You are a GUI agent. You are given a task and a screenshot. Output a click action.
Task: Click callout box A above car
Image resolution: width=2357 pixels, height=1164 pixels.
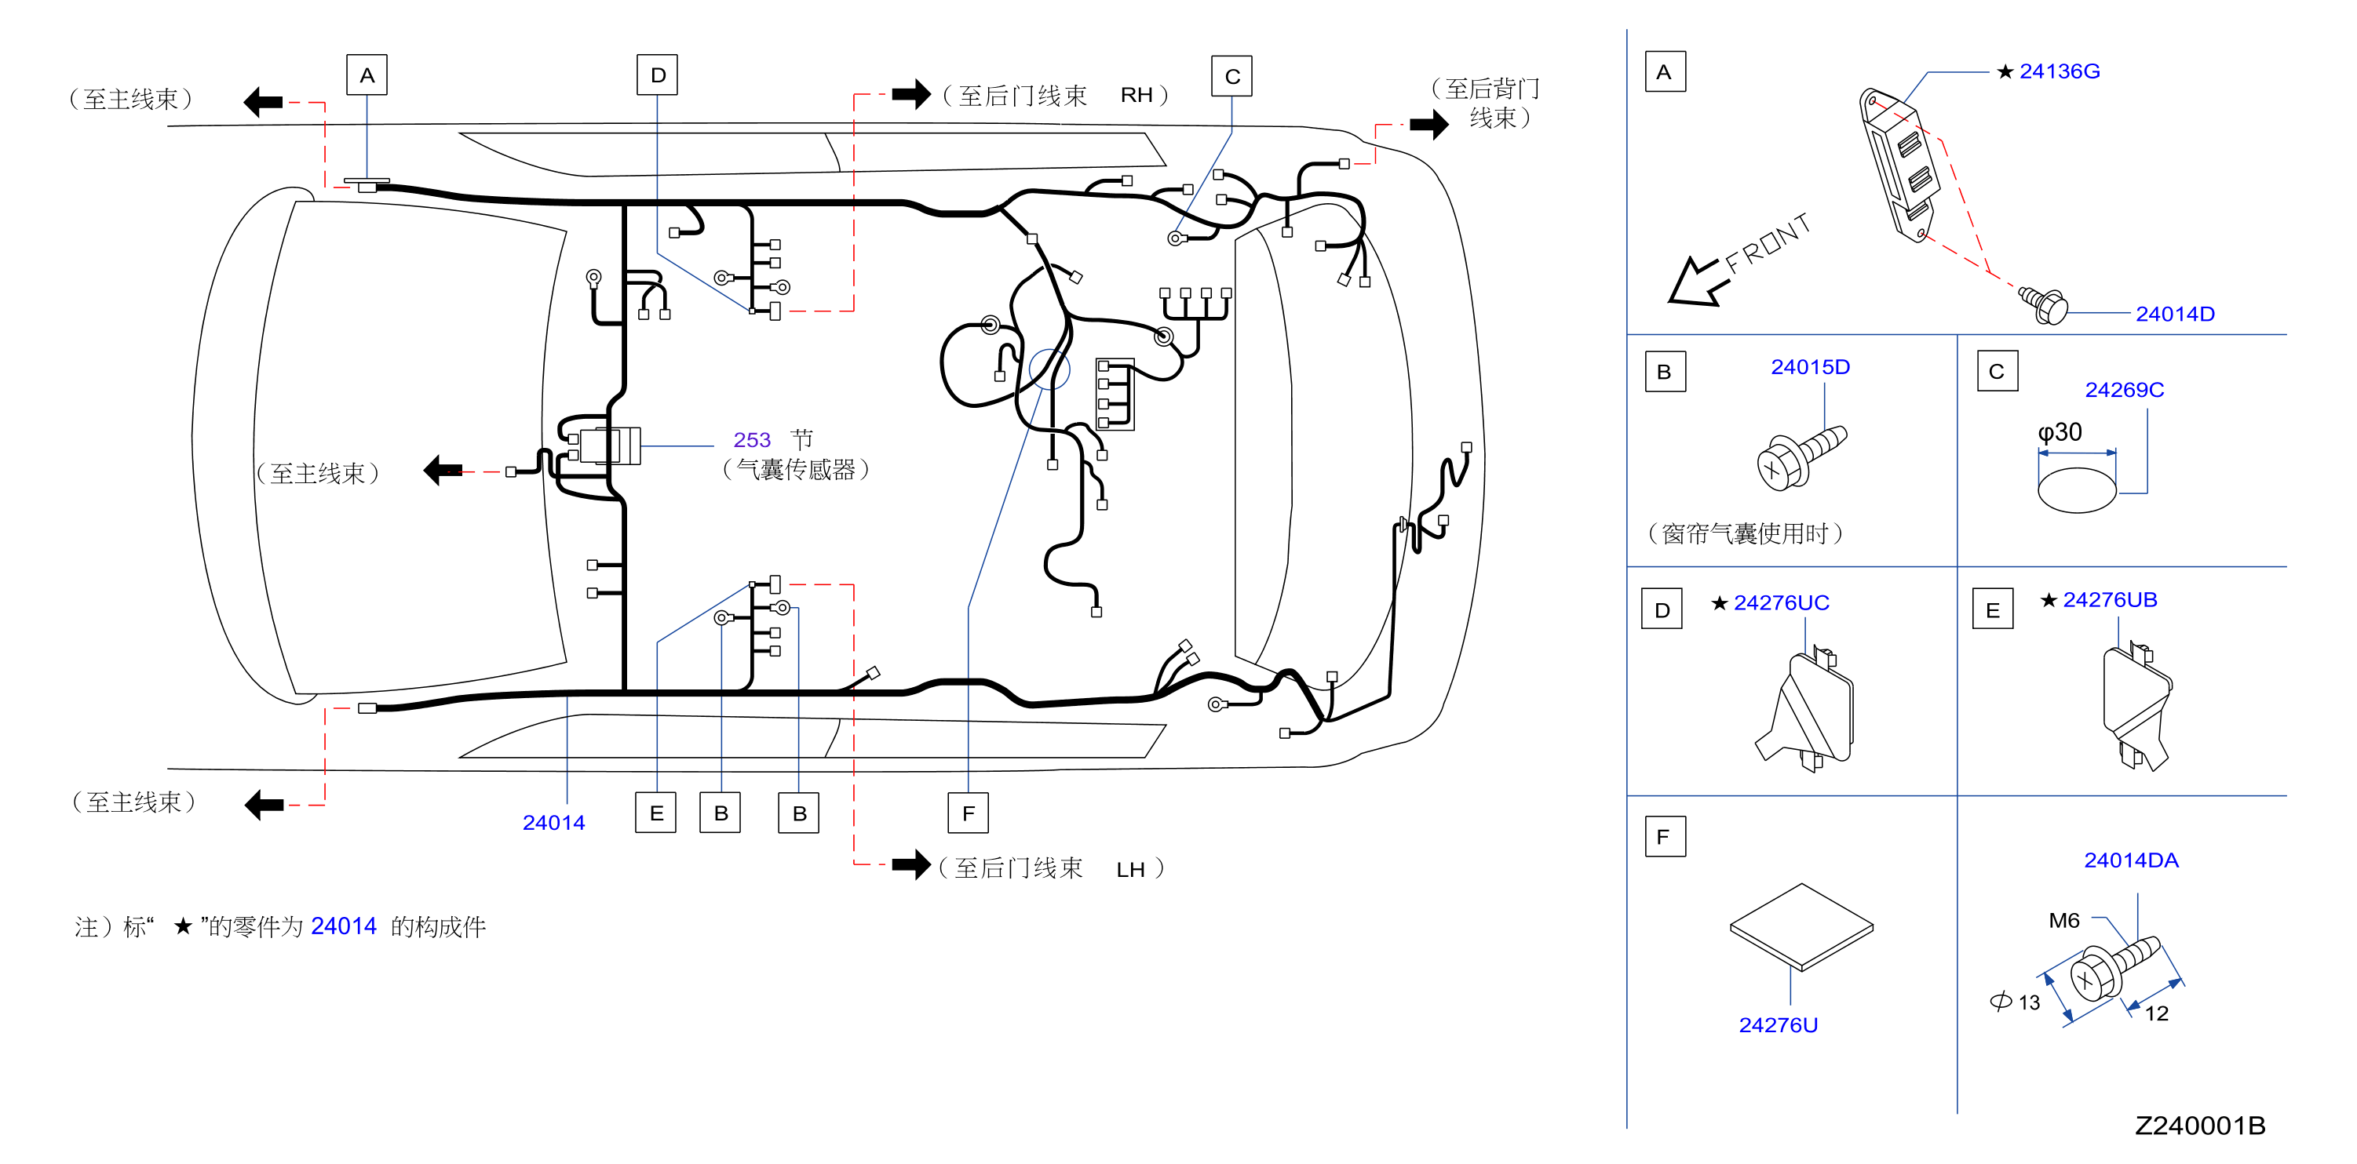point(367,75)
